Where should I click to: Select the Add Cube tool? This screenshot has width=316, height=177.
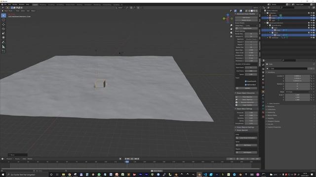pos(3,51)
